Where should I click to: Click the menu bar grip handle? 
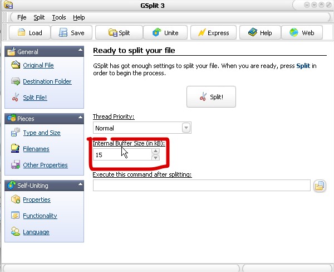click(4, 17)
